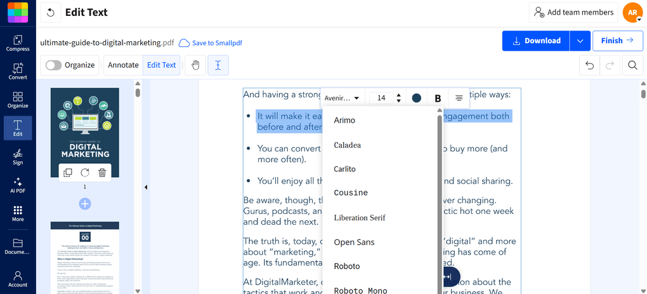647x294 pixels.
Task: Click the Finish button
Action: [x=618, y=41]
